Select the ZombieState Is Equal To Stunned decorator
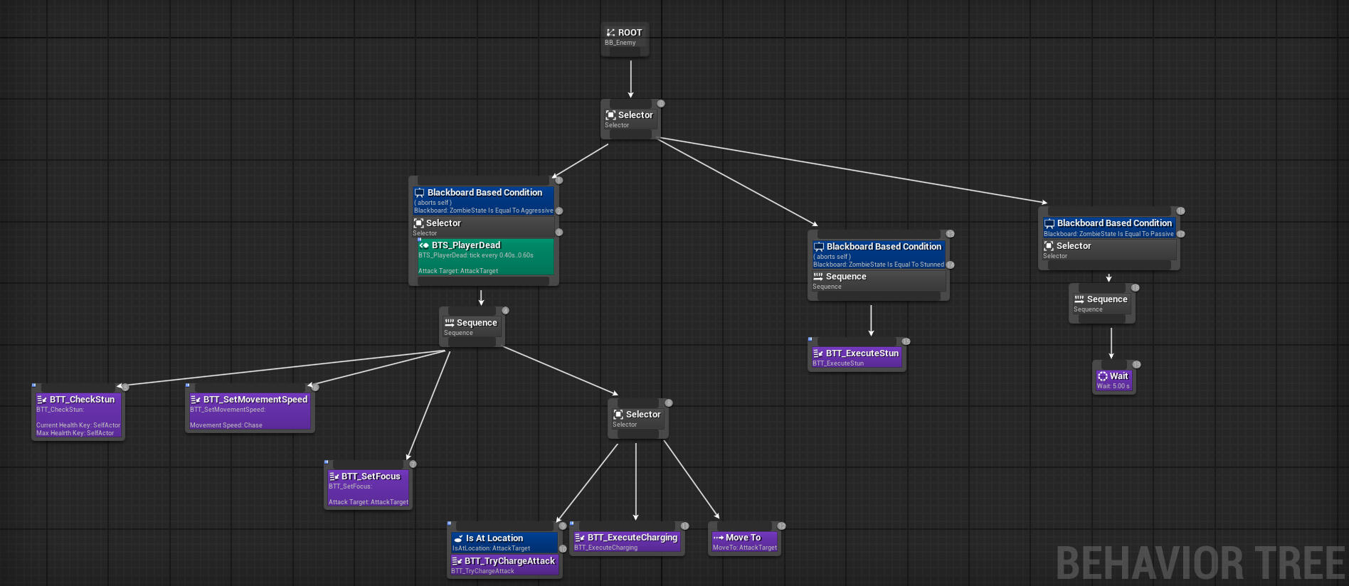Viewport: 1349px width, 586px height. [x=878, y=255]
